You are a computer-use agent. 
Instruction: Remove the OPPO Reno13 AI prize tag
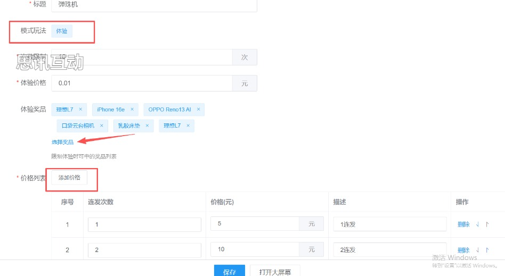point(198,110)
